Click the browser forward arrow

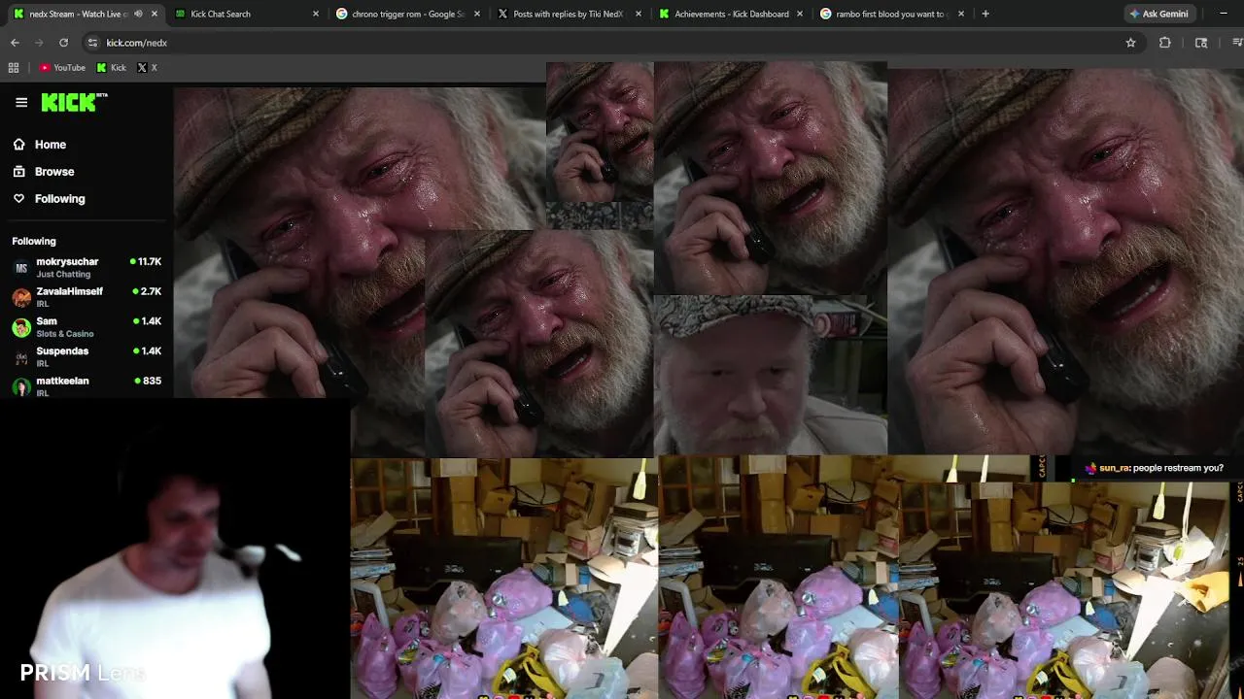(x=39, y=43)
